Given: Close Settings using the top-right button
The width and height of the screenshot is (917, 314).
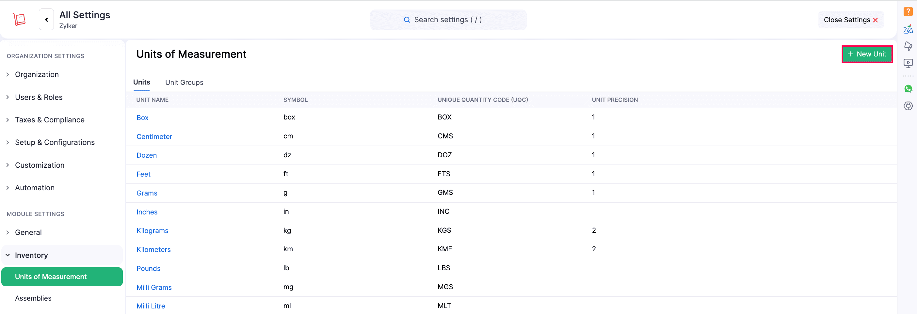Looking at the screenshot, I should [850, 20].
